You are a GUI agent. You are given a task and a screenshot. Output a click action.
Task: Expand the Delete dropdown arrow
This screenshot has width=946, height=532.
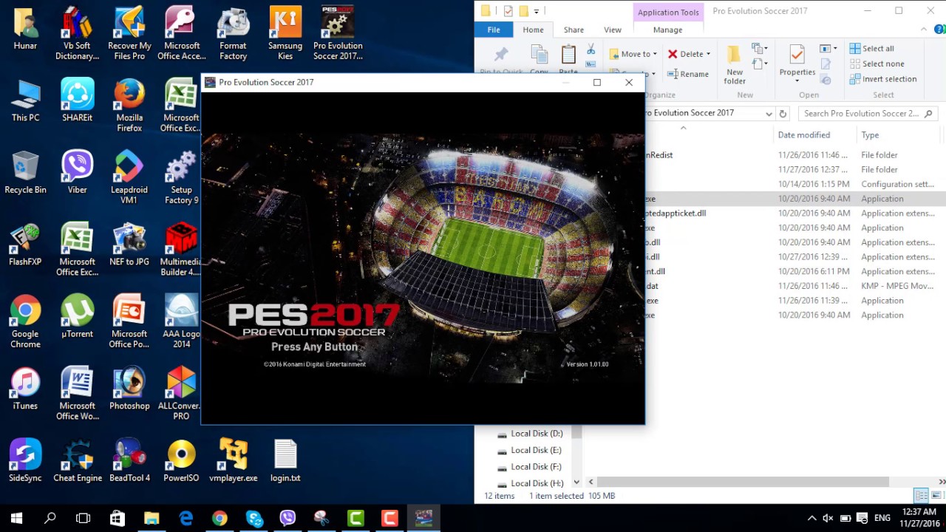(708, 54)
